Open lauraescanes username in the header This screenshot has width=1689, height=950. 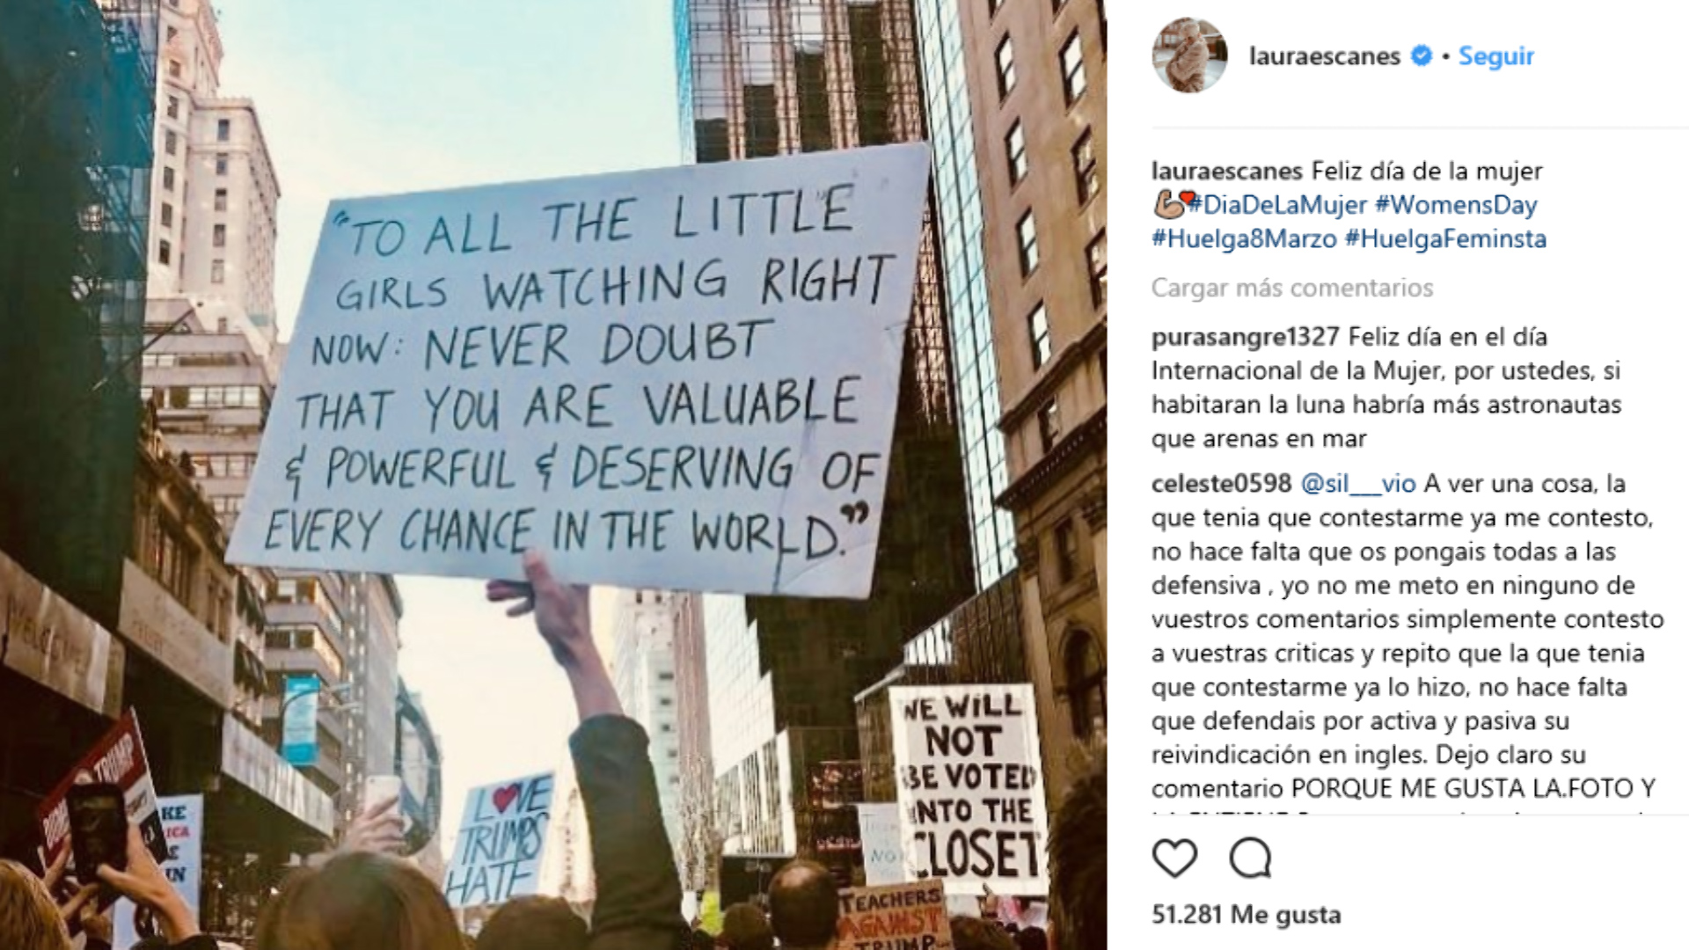point(1324,55)
